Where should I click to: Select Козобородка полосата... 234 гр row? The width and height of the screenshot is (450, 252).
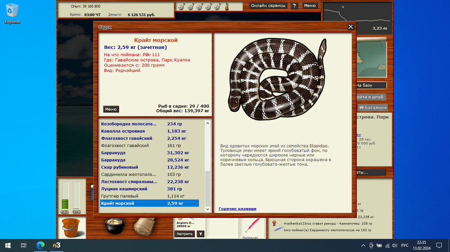149,124
